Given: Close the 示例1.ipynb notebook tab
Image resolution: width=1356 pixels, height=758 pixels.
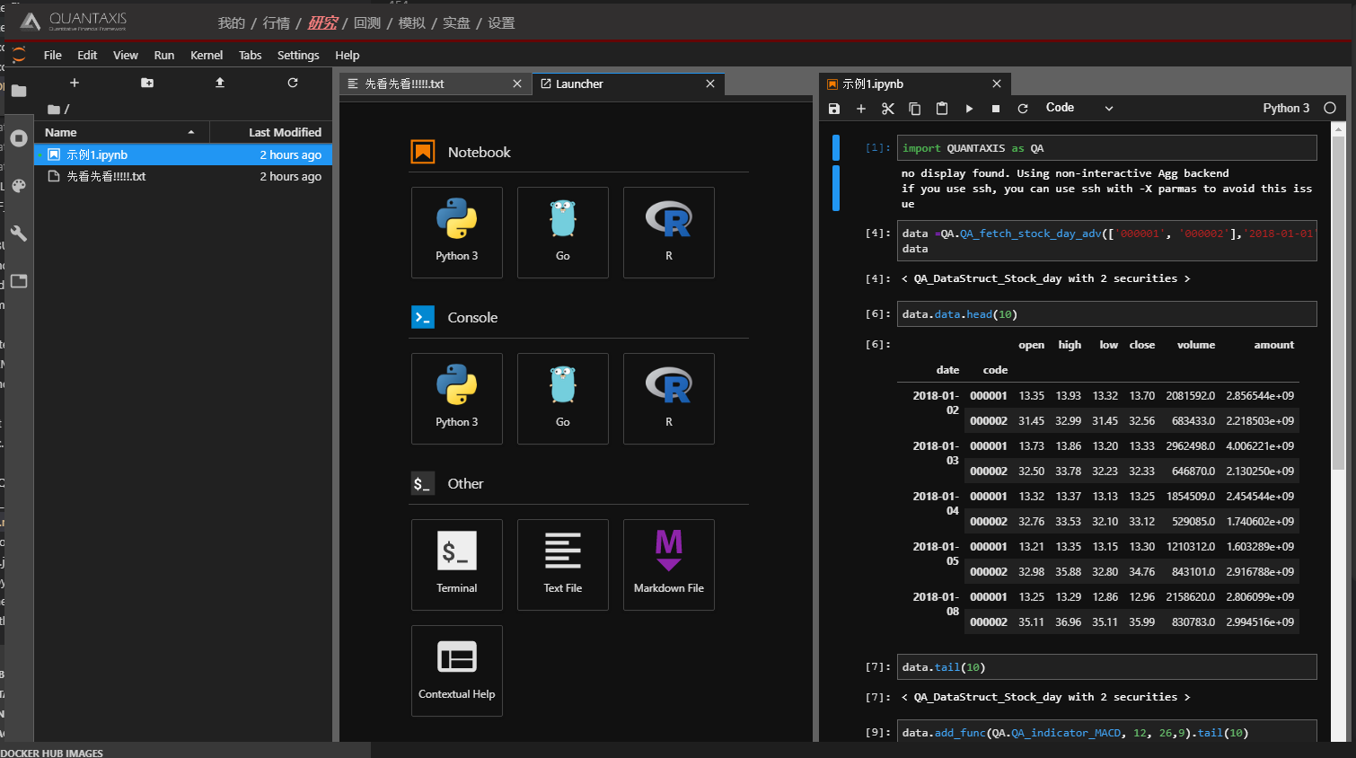Looking at the screenshot, I should click(x=997, y=84).
